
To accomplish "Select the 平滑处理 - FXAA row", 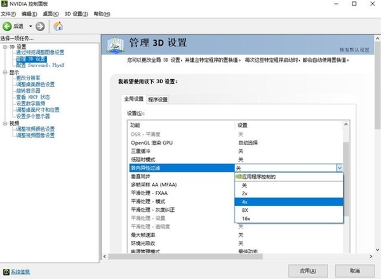I will [182, 193].
